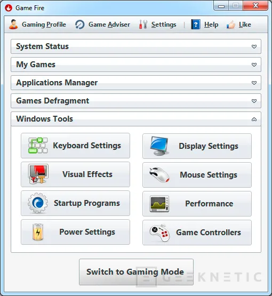The image size is (272, 296).
Task: Click the Gaming Profile person icon
Action: 13,25
